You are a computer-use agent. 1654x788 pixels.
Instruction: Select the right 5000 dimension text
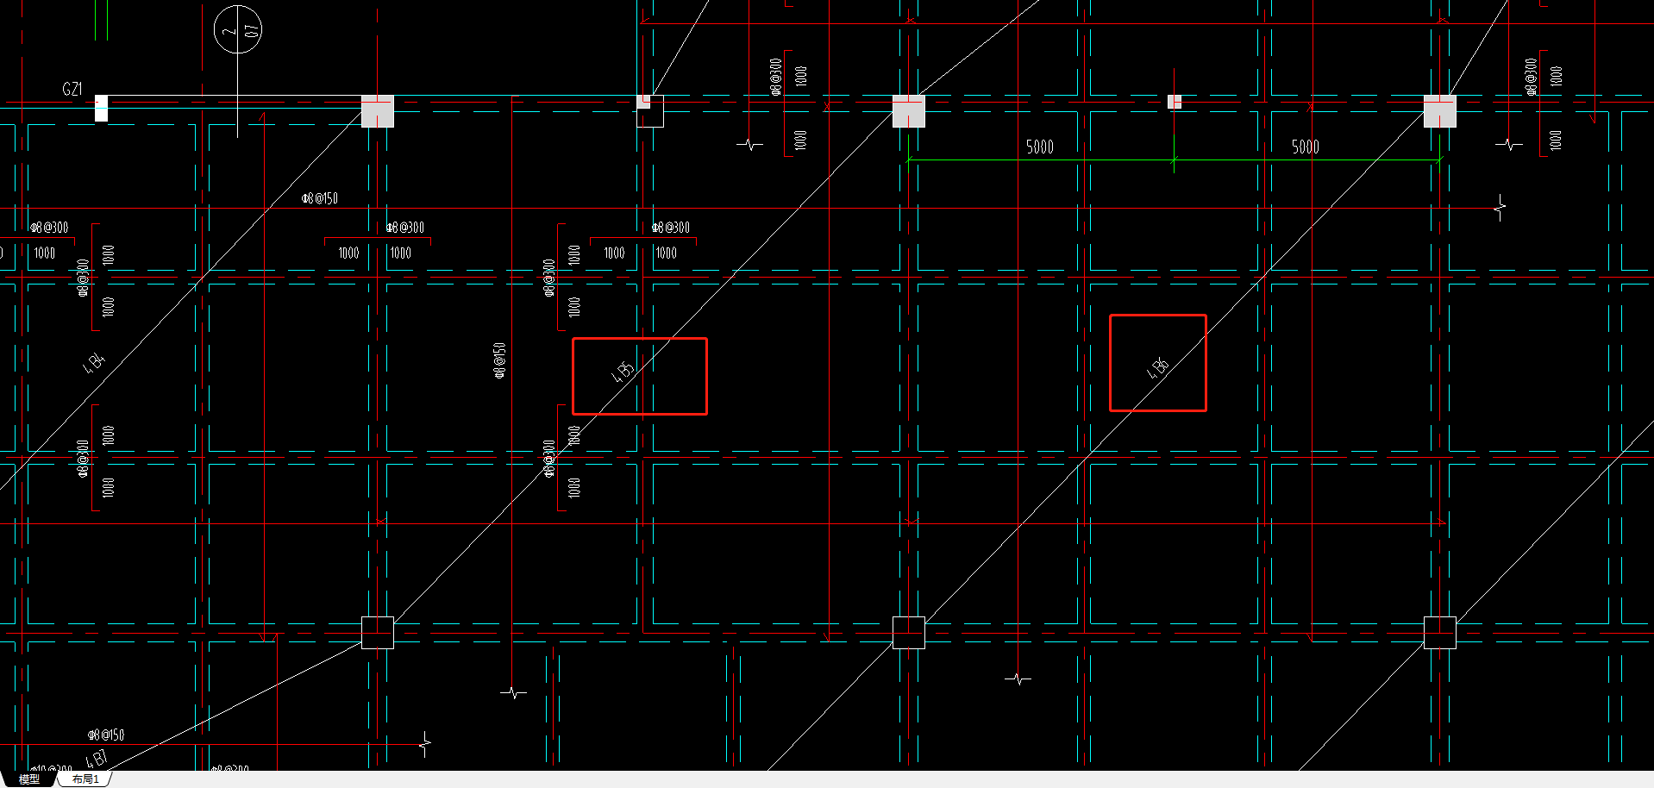(x=1306, y=147)
